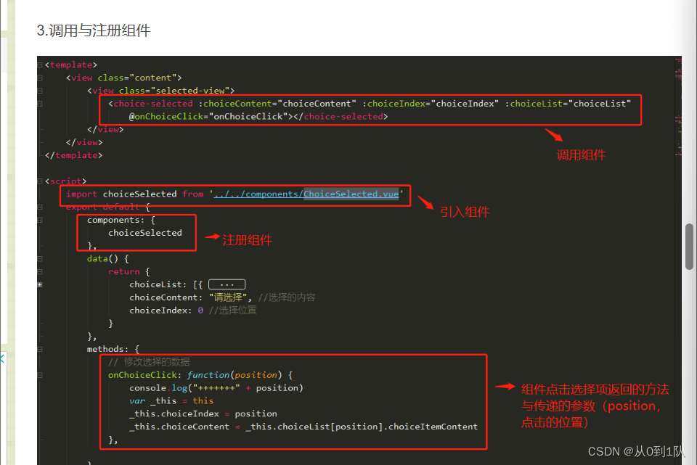Screen dimensions: 697x465
Task: Collapse the script tag fold marker
Action: click(x=40, y=181)
